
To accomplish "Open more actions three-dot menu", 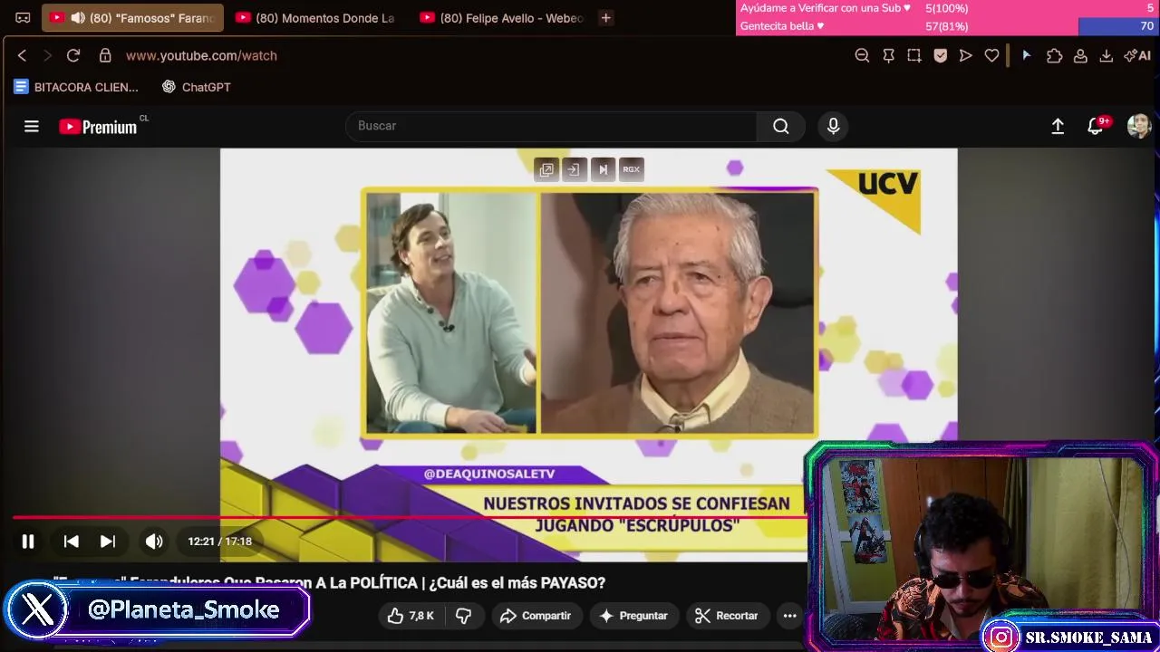I will point(789,616).
